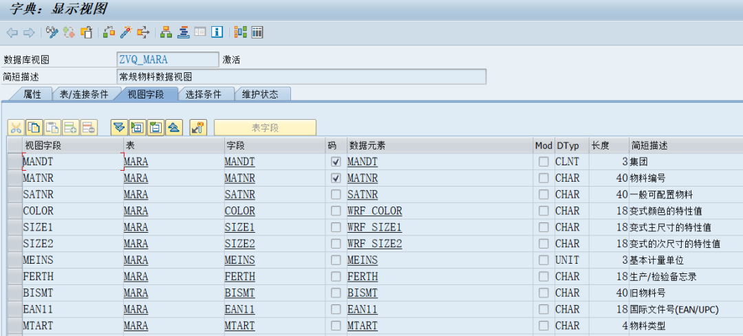Click the ZVQ_MARA database view field
Screen dimensions: 743x336
coord(168,60)
